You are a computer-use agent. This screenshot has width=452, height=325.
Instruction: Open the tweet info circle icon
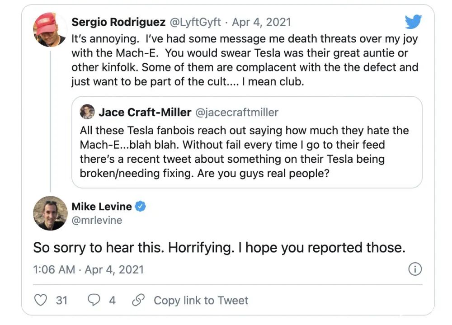click(414, 270)
